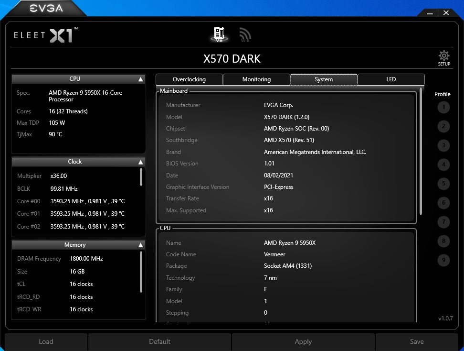Select the System tab
The image size is (464, 351).
tap(324, 79)
